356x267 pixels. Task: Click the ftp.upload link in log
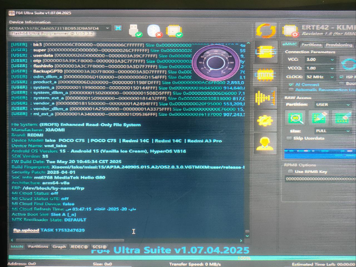[x=26, y=230]
